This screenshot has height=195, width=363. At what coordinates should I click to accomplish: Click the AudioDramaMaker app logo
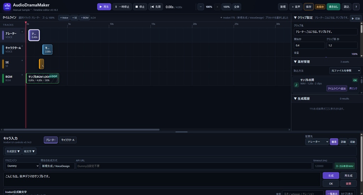[7, 7]
